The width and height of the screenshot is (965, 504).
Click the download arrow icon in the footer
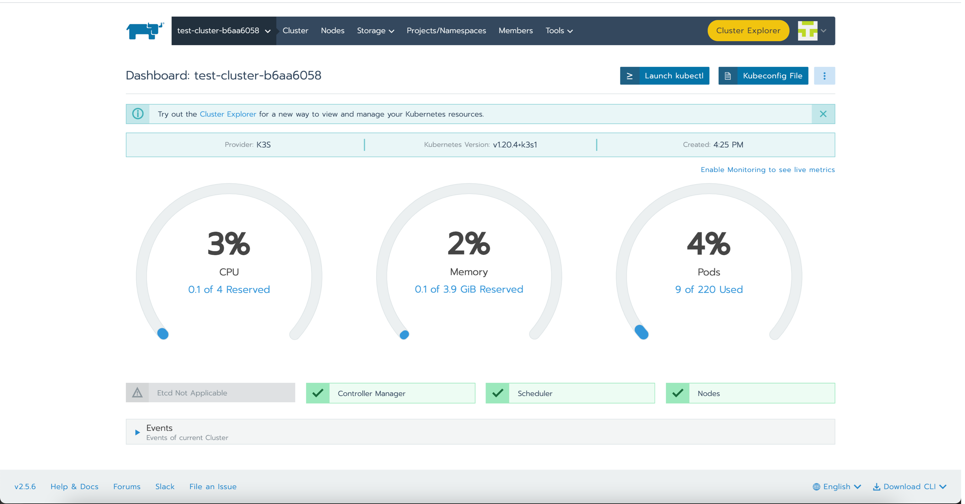[877, 486]
